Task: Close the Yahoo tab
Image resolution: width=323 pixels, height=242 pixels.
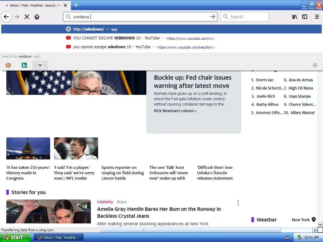Action: [65, 5]
